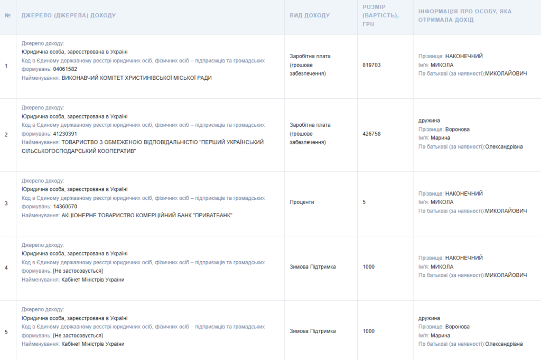Select registry code 14360570 in row 3
Viewport: 541px width, 360px height.
click(x=65, y=207)
